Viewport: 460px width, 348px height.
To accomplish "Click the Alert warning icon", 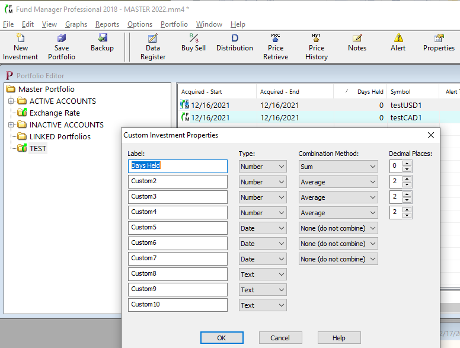I will point(398,38).
